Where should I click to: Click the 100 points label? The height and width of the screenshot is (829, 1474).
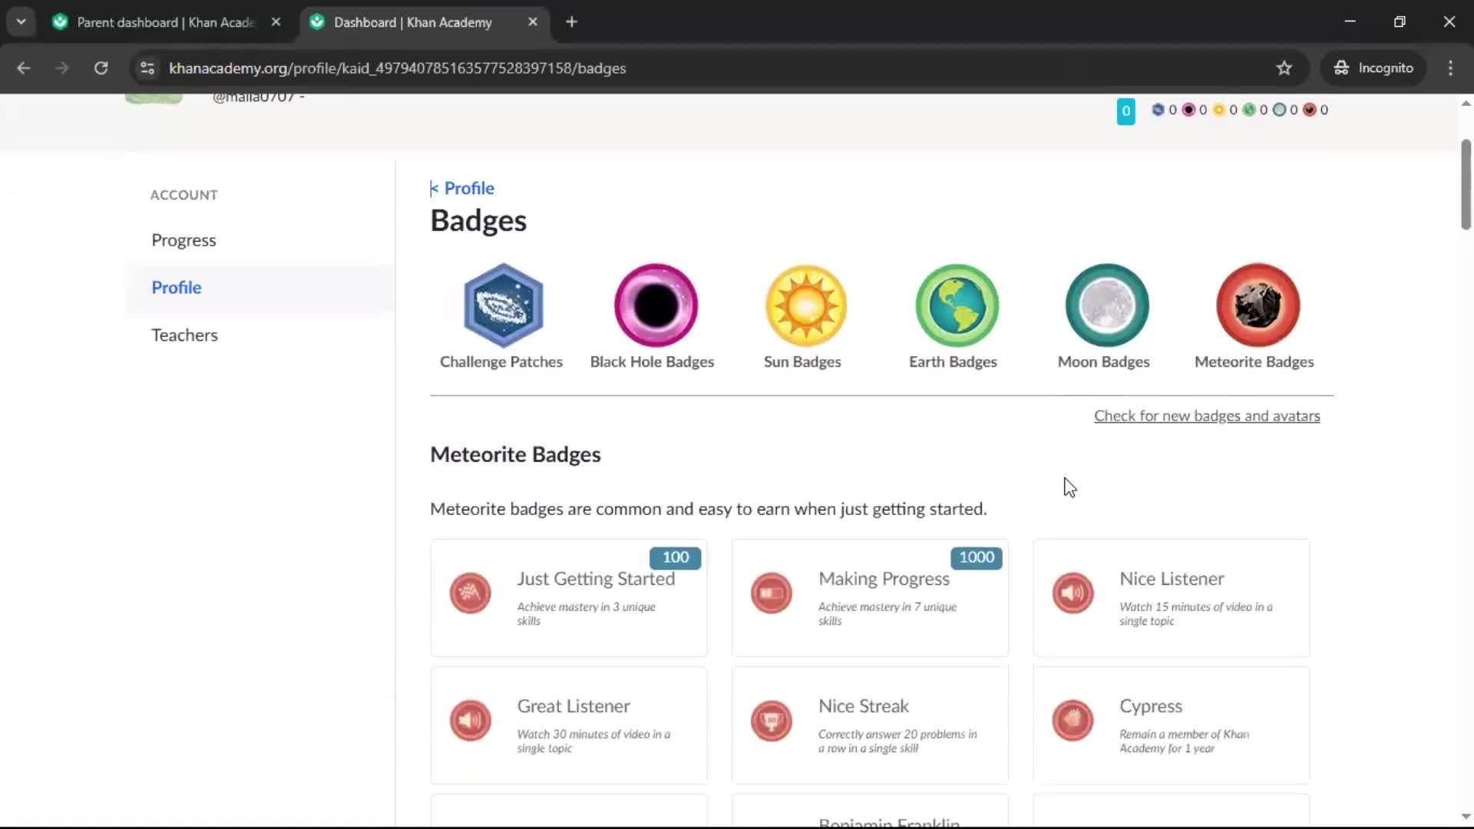[676, 557]
